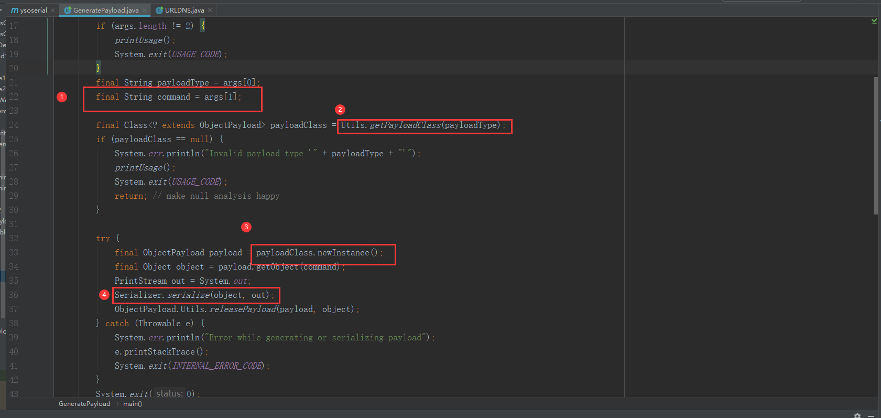
Task: Click line number 17 in the gutter
Action: pyautogui.click(x=14, y=26)
